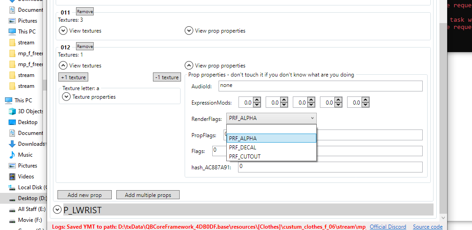Increase the fourth ExpressionMods value
Viewport: 472px width, 230px height.
[x=339, y=100]
